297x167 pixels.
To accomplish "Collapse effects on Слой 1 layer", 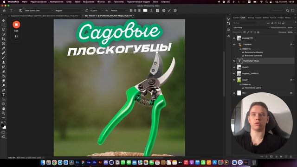I will pos(294,80).
